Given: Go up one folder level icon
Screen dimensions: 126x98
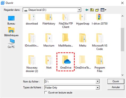Looking at the screenshot, I should click(92, 10).
